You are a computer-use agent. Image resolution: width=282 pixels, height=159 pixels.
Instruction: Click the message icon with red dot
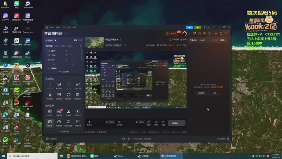click(195, 33)
